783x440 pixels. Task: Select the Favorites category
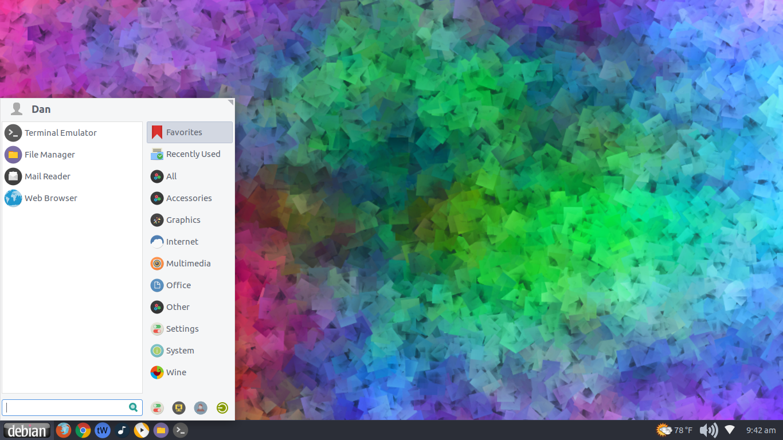click(190, 132)
